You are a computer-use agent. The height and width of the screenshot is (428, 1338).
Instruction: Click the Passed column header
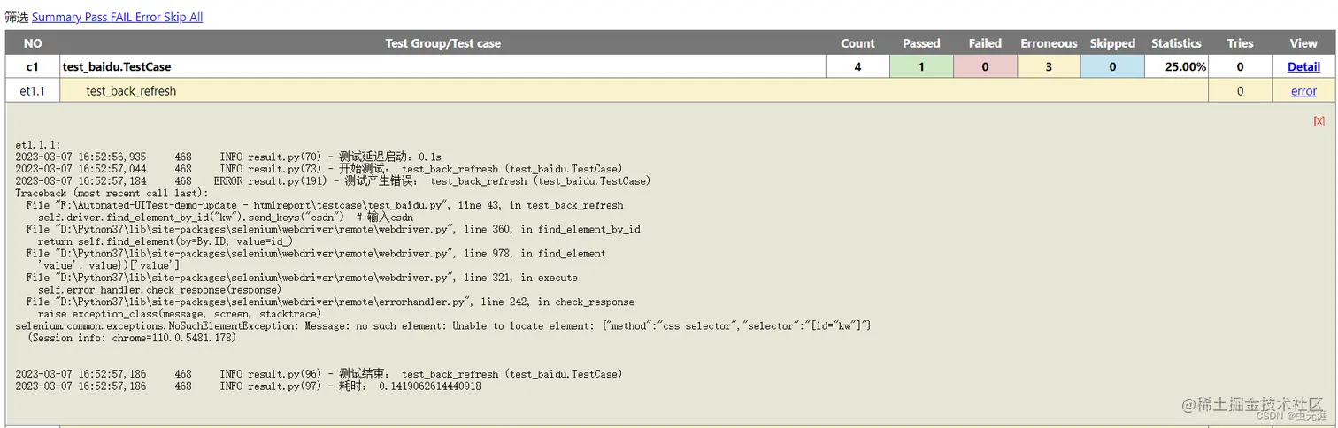coord(921,42)
